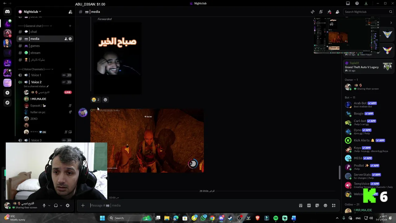Open Steam from taskbar
Image resolution: width=396 pixels, height=223 pixels.
click(230, 218)
